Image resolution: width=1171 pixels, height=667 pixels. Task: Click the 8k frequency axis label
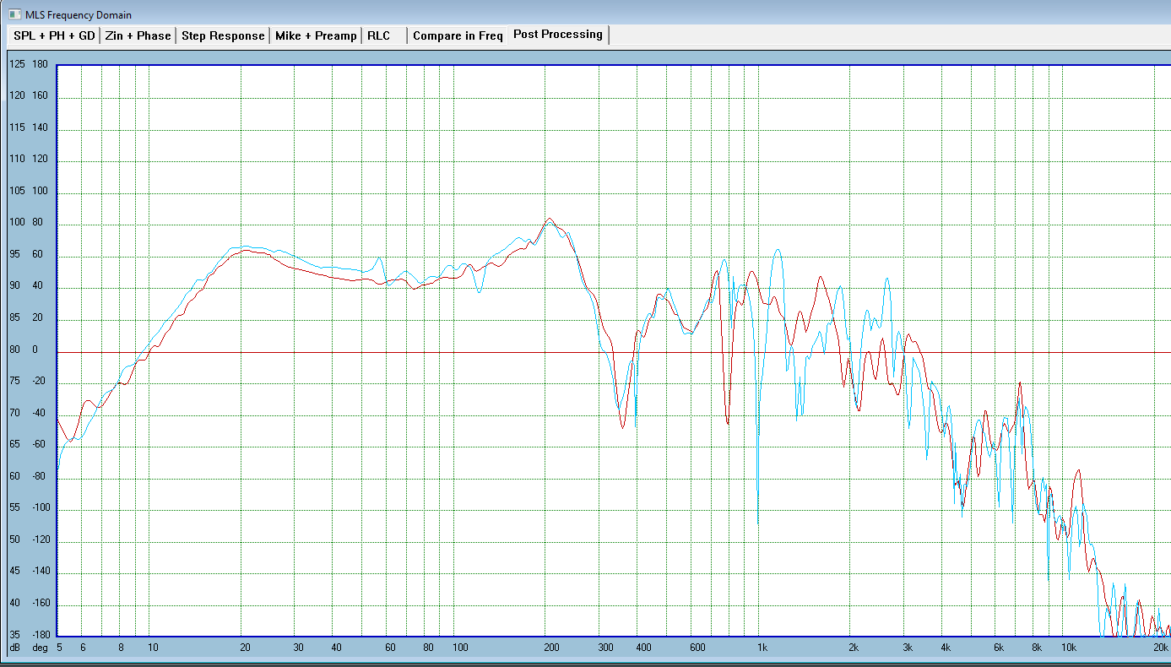coord(1037,648)
